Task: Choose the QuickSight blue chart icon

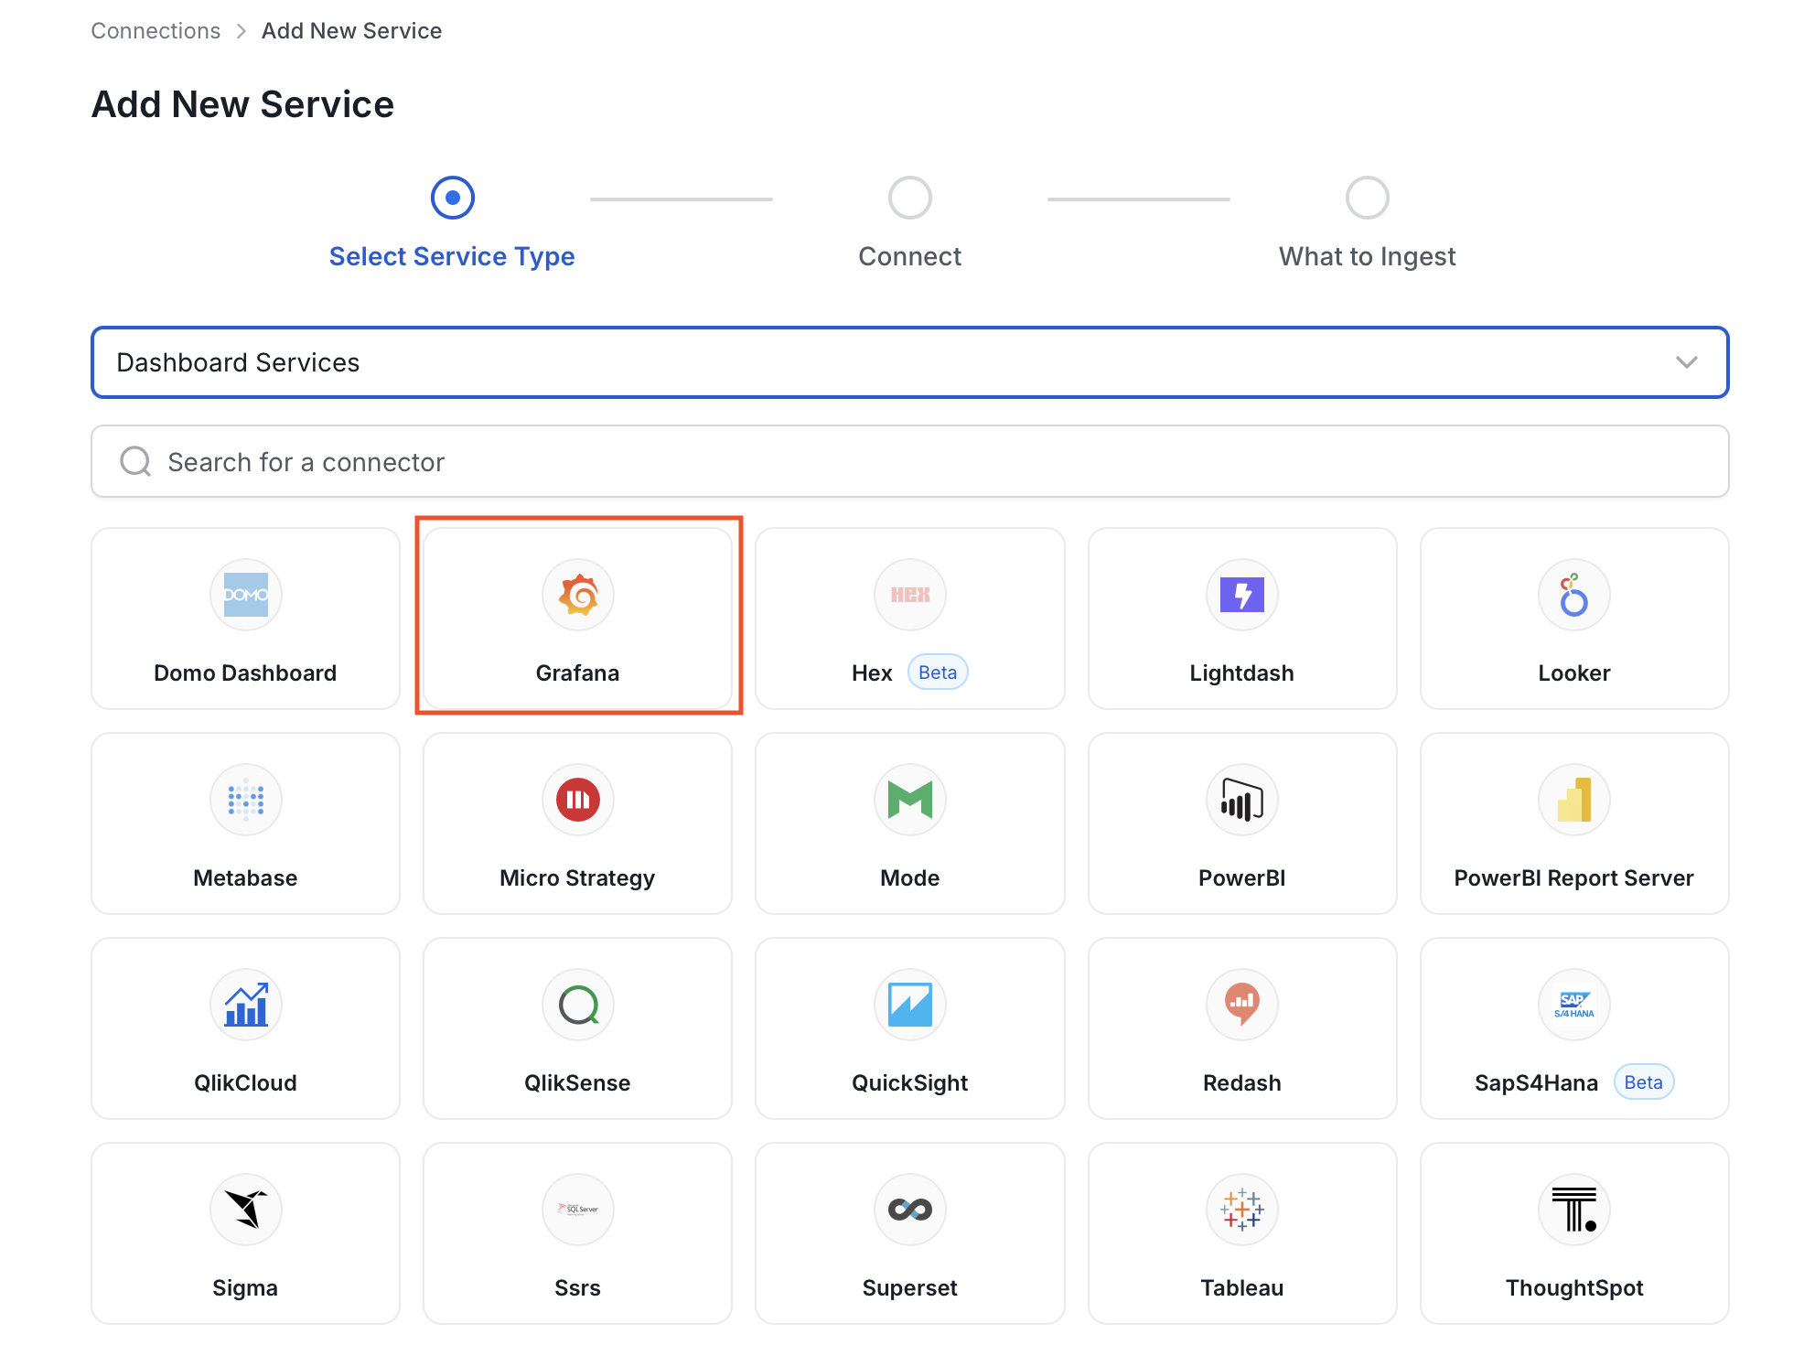Action: tap(910, 1005)
